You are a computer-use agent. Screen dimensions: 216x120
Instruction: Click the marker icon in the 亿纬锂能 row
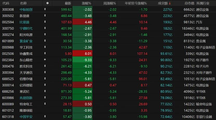[45, 85]
